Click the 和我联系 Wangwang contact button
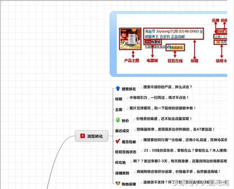Image resolution: width=234 pixels, height=189 pixels. click(x=175, y=48)
